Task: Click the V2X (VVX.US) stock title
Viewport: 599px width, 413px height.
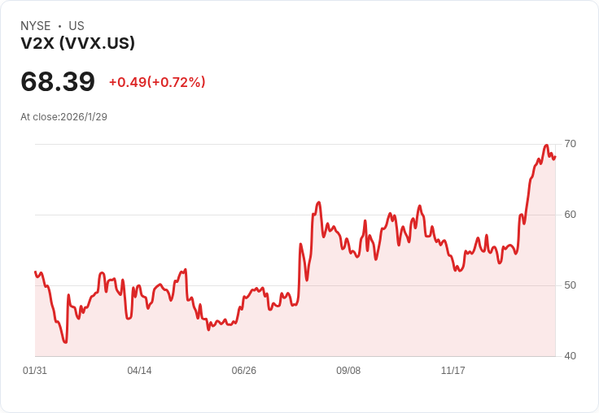Action: (x=77, y=43)
